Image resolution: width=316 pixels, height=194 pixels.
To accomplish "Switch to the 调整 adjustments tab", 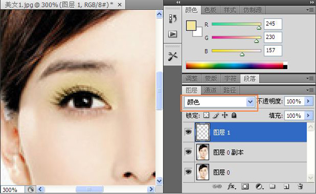I will point(192,79).
